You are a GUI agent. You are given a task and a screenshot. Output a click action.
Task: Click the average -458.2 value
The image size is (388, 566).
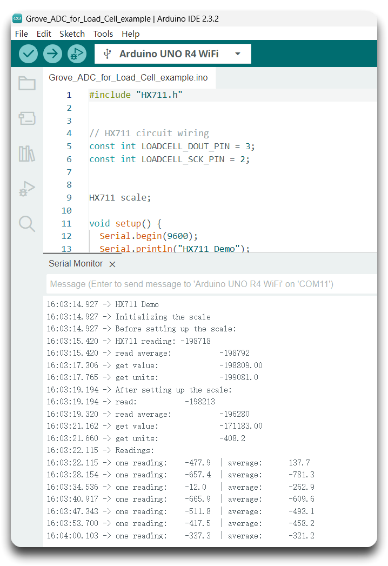302,523
